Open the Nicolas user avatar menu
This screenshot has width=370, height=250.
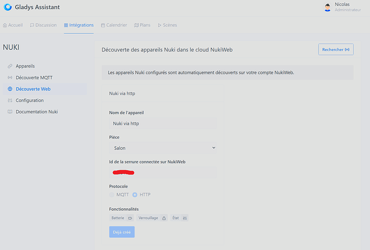click(328, 8)
